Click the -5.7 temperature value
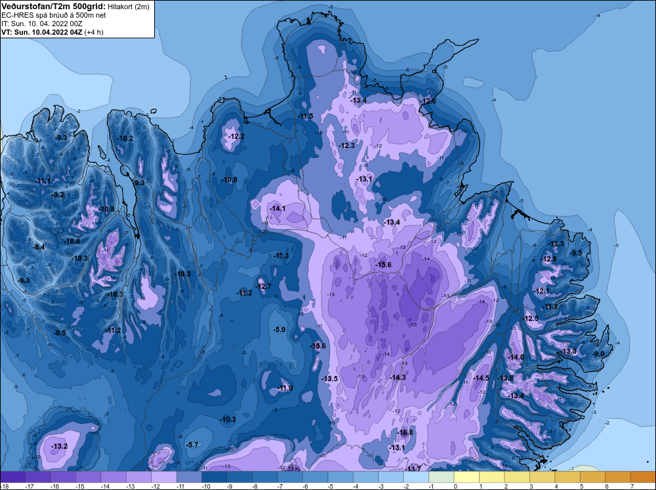Screen dimensions: 656x490 point(192,445)
